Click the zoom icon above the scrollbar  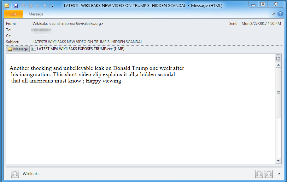pos(278,59)
